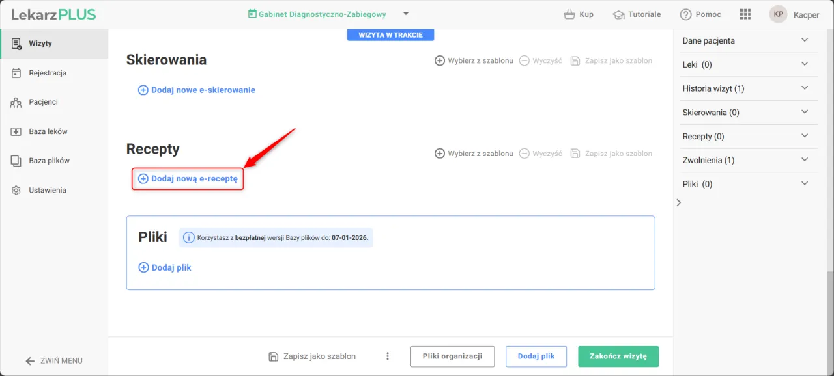
Task: Click the Pomoc question mark icon
Action: (x=685, y=14)
